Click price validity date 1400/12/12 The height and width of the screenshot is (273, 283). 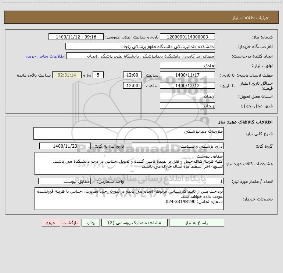tap(187, 85)
